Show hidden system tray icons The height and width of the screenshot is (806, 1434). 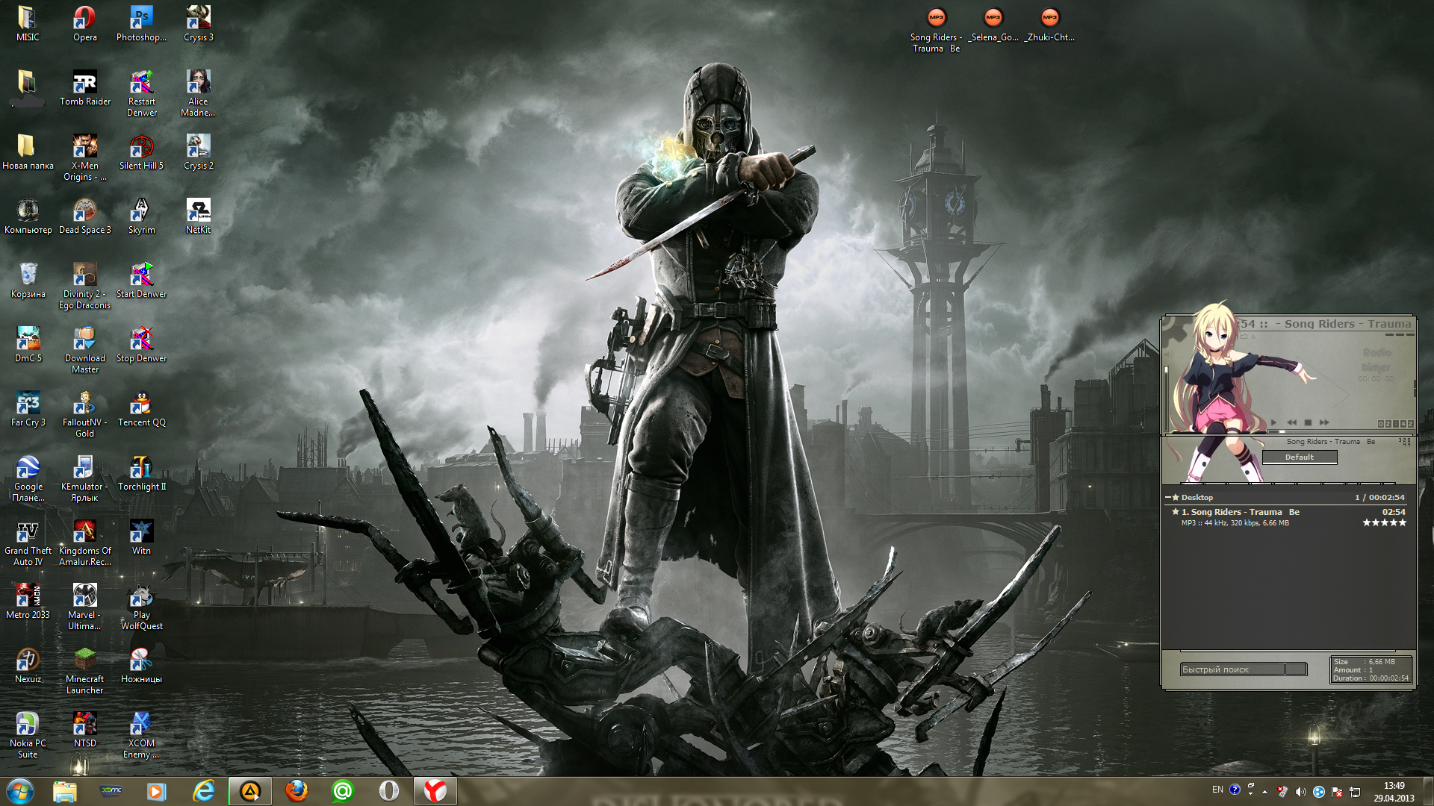pyautogui.click(x=1264, y=791)
